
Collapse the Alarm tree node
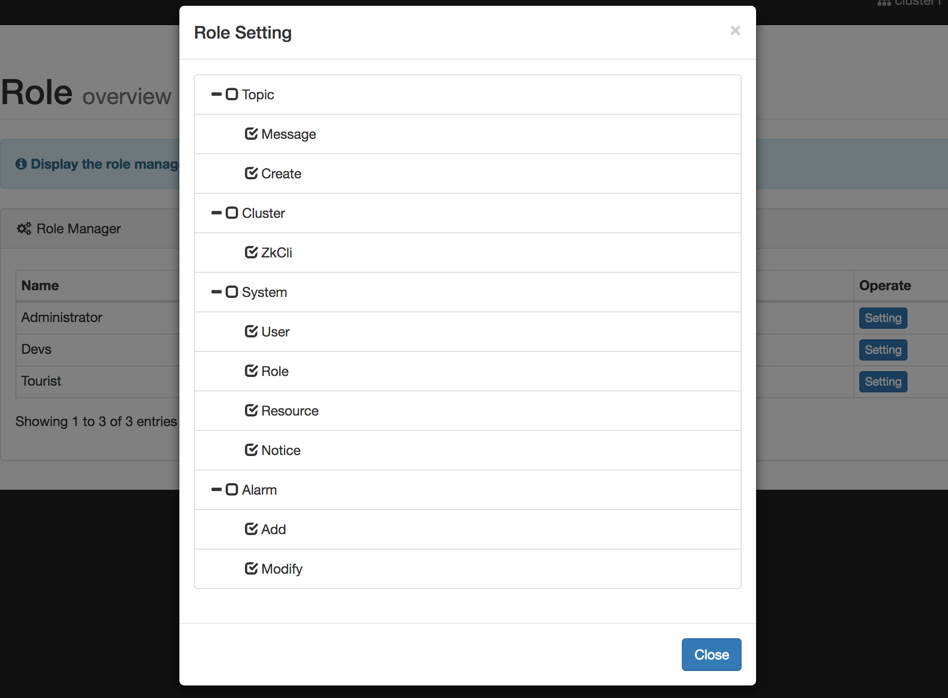point(217,490)
